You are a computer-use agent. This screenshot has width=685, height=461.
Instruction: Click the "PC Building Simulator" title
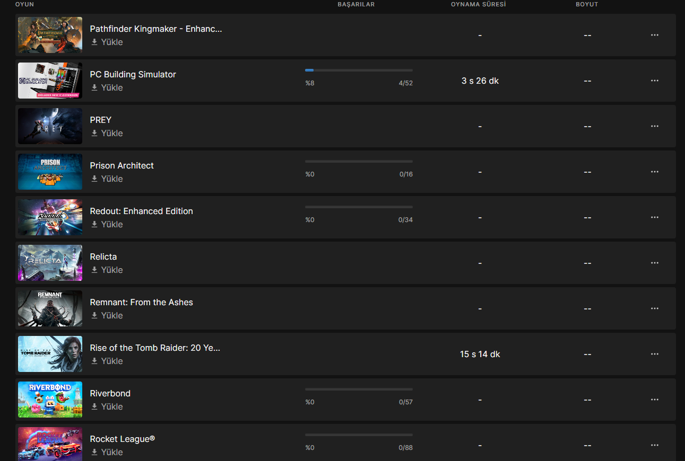coord(133,74)
